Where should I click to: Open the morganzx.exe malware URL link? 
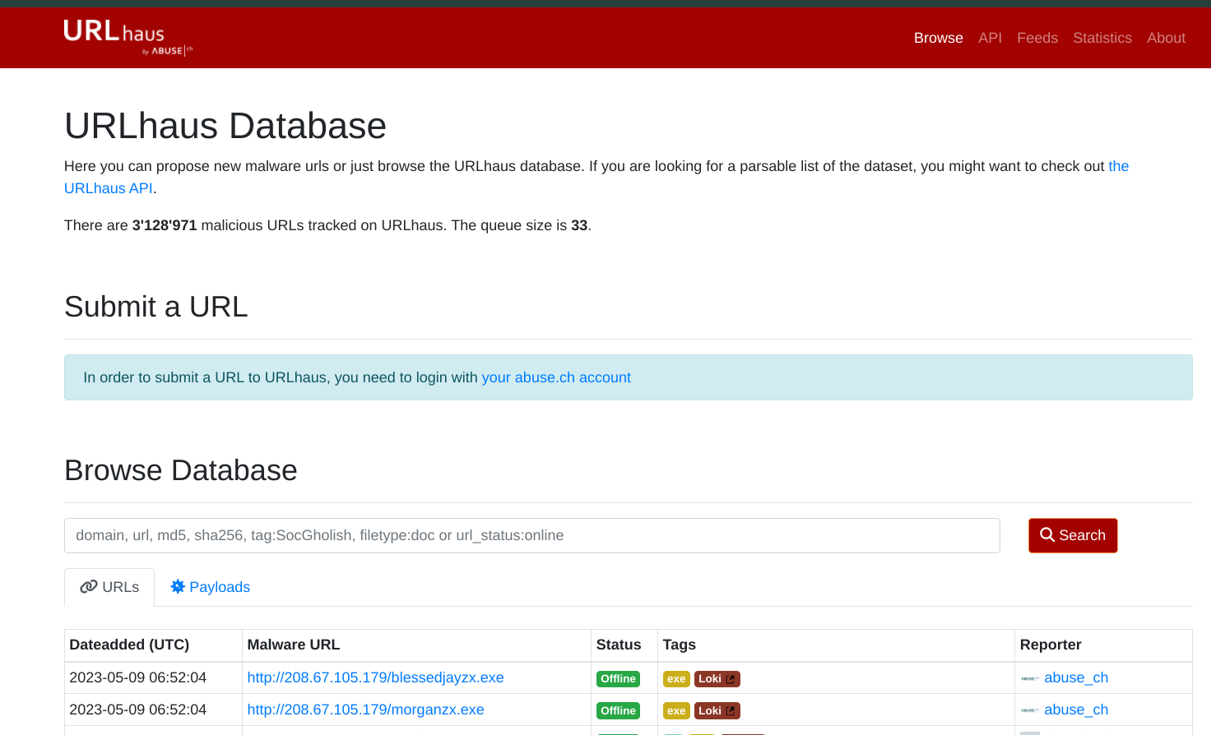pyautogui.click(x=365, y=710)
